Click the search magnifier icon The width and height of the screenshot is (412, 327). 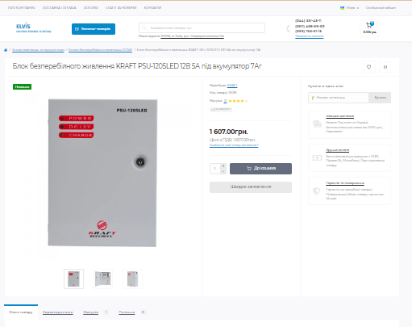[144, 27]
